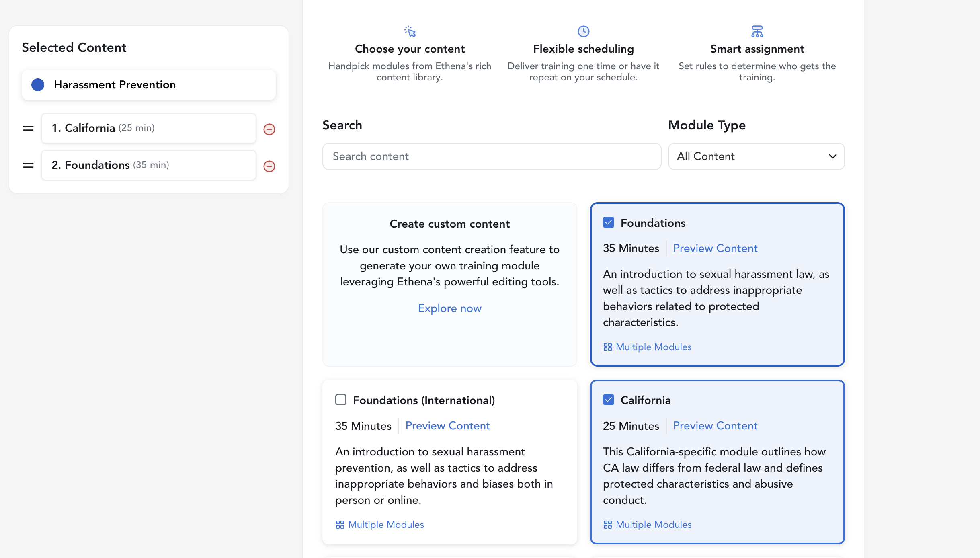Open Multiple Modules under California card

(x=647, y=525)
